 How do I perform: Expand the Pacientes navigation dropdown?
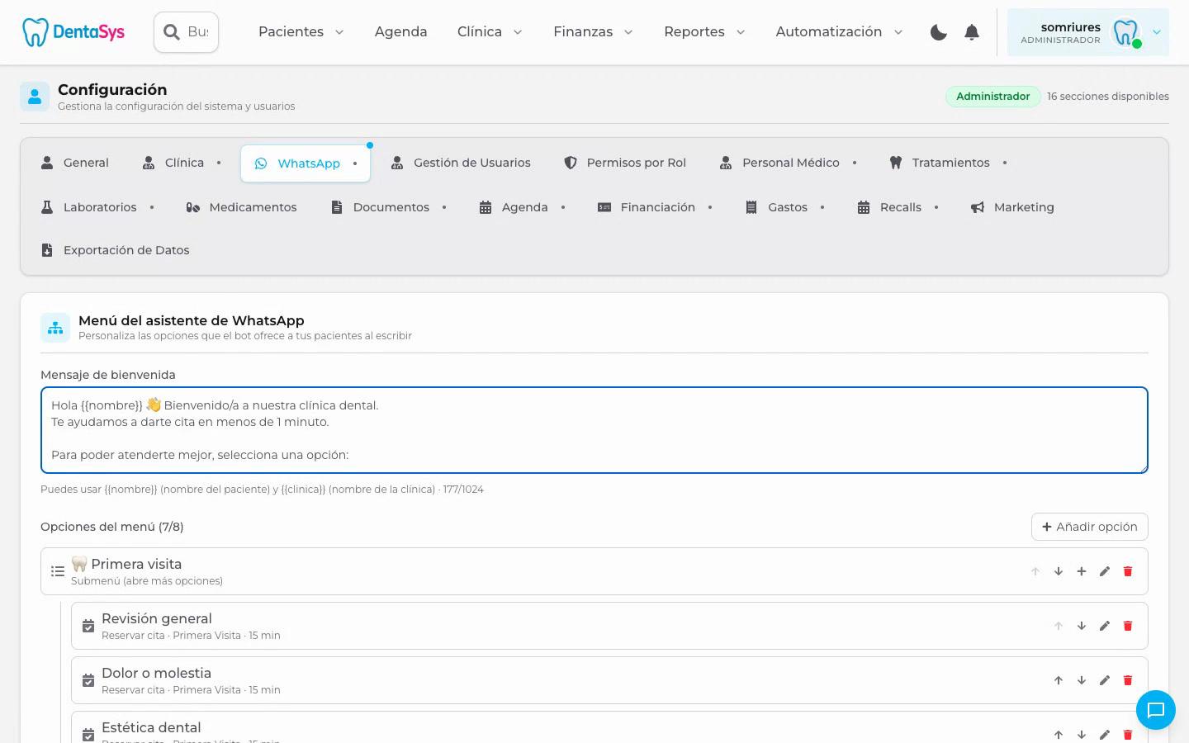coord(301,32)
